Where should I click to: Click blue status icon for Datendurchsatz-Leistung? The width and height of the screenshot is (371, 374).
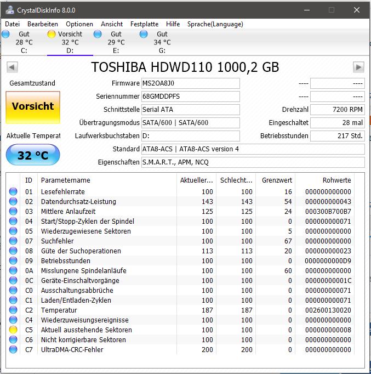tap(13, 201)
